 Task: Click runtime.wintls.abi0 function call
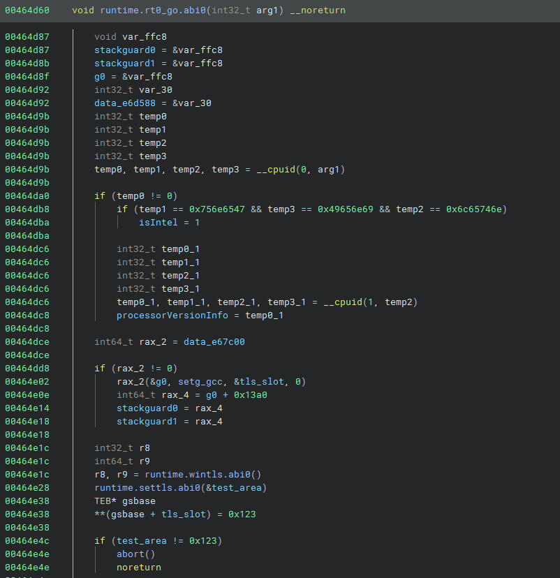click(197, 475)
